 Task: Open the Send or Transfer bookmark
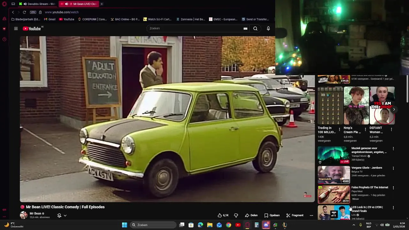click(255, 19)
